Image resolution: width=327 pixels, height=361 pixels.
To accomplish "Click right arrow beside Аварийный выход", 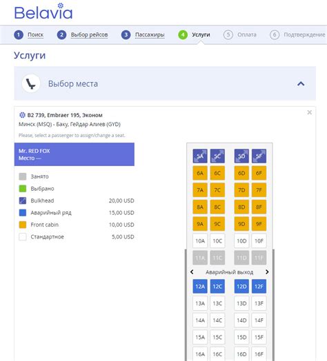I will coord(267,272).
